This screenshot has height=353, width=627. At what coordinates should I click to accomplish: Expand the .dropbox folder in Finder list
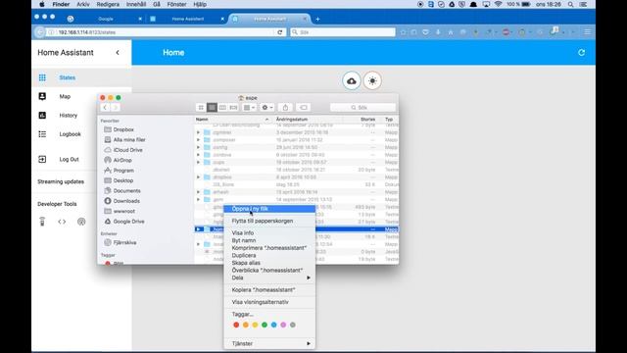pyautogui.click(x=198, y=176)
